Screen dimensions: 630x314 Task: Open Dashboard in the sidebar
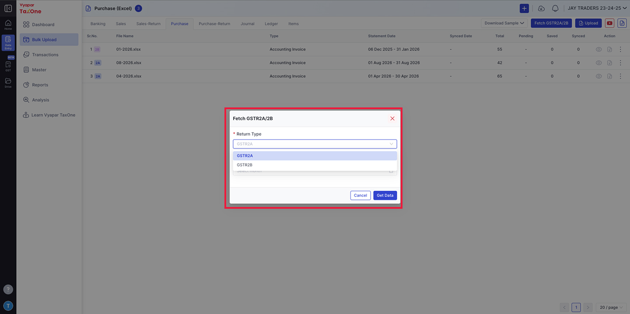point(49,24)
